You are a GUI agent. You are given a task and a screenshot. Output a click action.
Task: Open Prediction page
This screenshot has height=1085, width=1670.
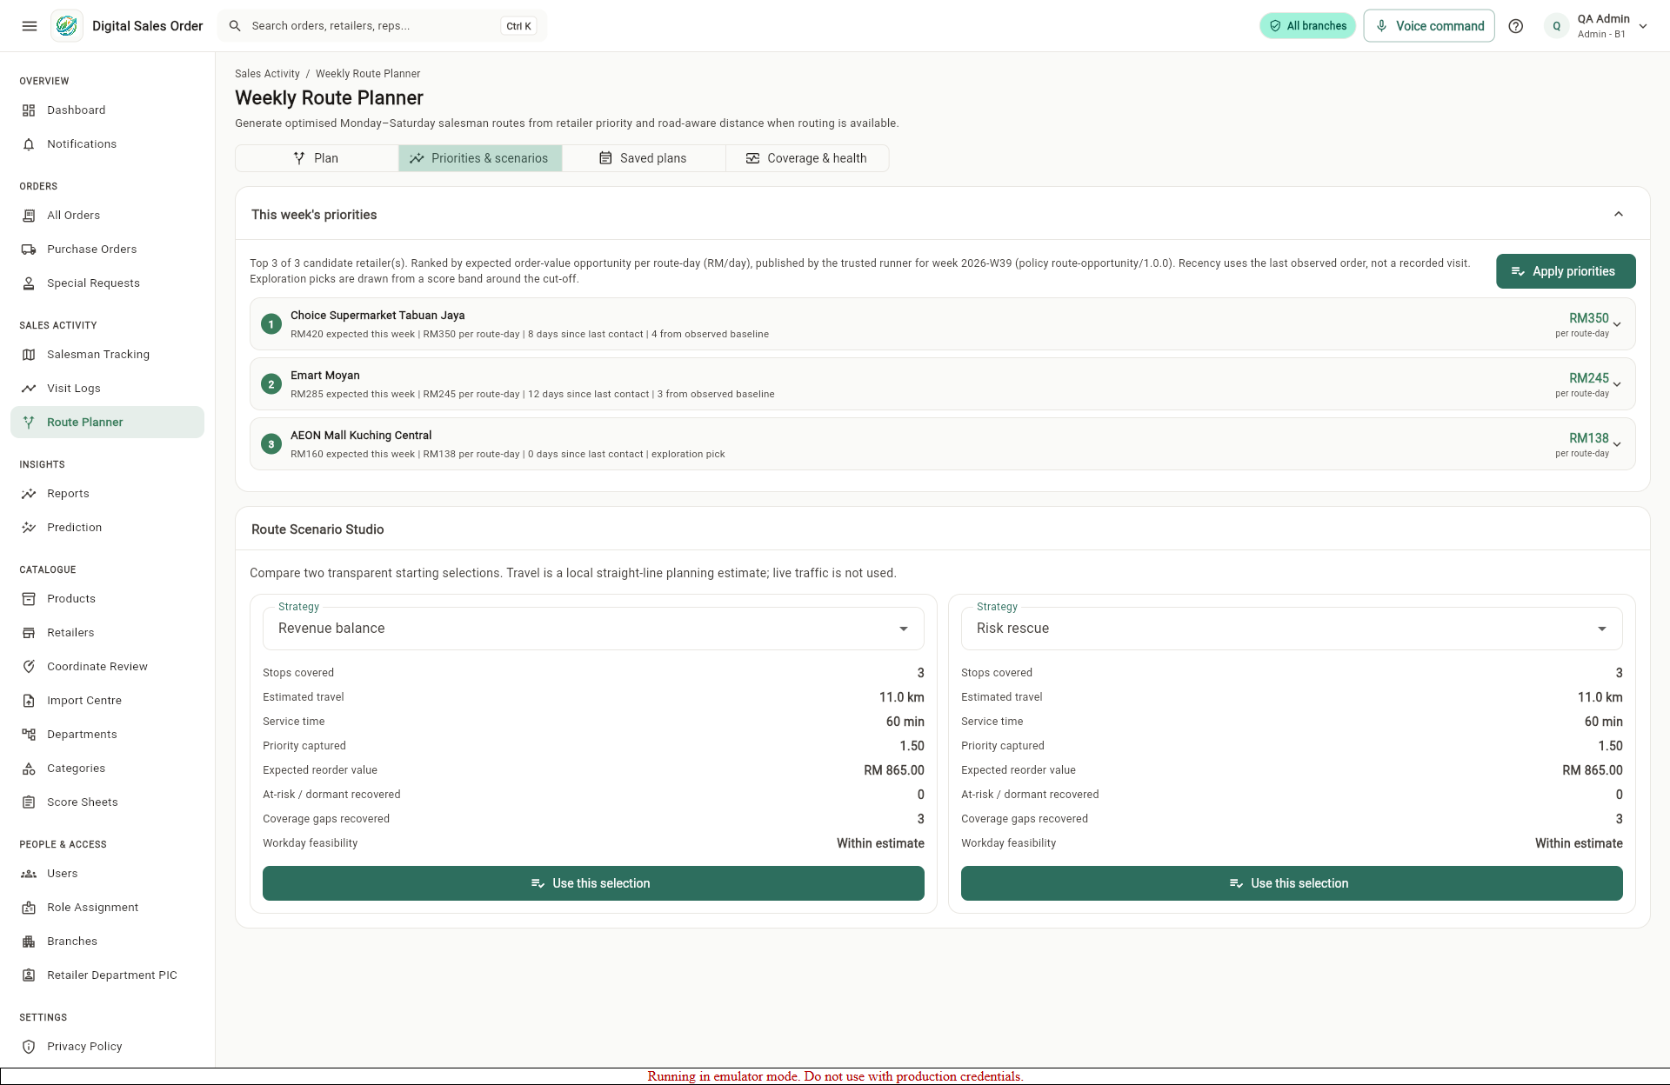(107, 528)
